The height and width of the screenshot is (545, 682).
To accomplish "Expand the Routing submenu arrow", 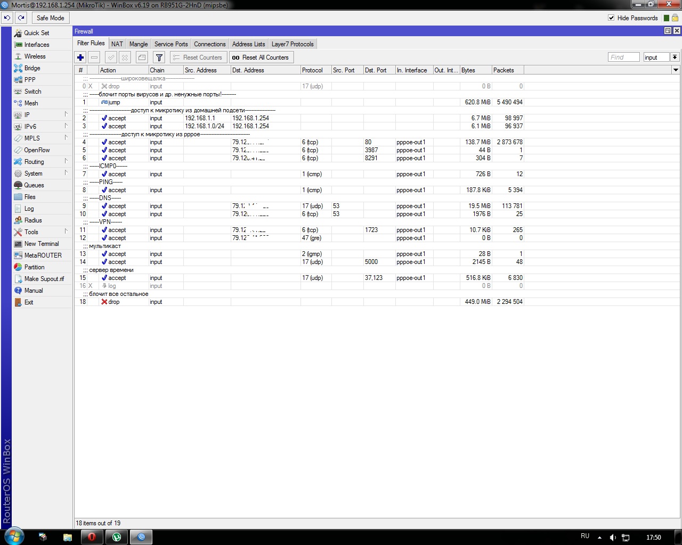I will (66, 161).
